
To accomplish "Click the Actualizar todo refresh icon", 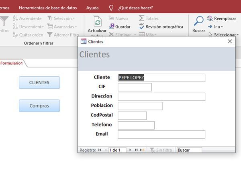I will pos(97,21).
